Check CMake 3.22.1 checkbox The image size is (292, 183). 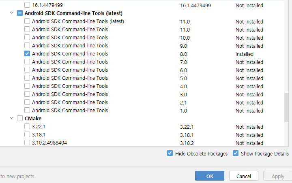[27, 126]
